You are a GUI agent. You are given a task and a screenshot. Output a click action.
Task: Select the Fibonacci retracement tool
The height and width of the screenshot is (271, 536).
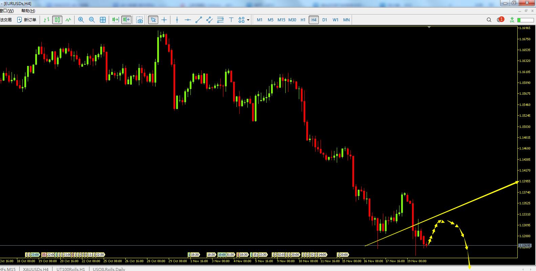coord(220,20)
